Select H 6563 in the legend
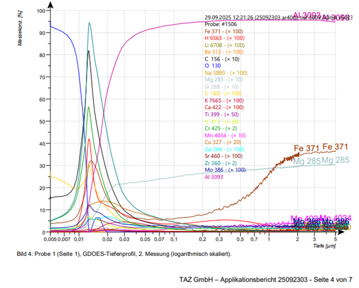The width and height of the screenshot is (359, 288). tap(221, 38)
